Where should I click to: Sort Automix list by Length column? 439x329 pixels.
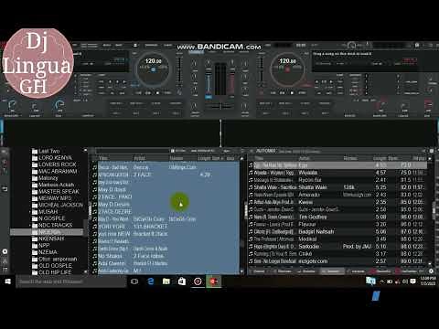(x=380, y=158)
